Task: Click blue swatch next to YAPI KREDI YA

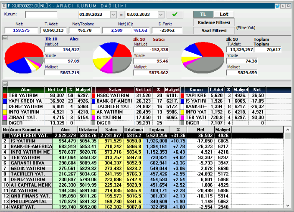Action: (5, 101)
